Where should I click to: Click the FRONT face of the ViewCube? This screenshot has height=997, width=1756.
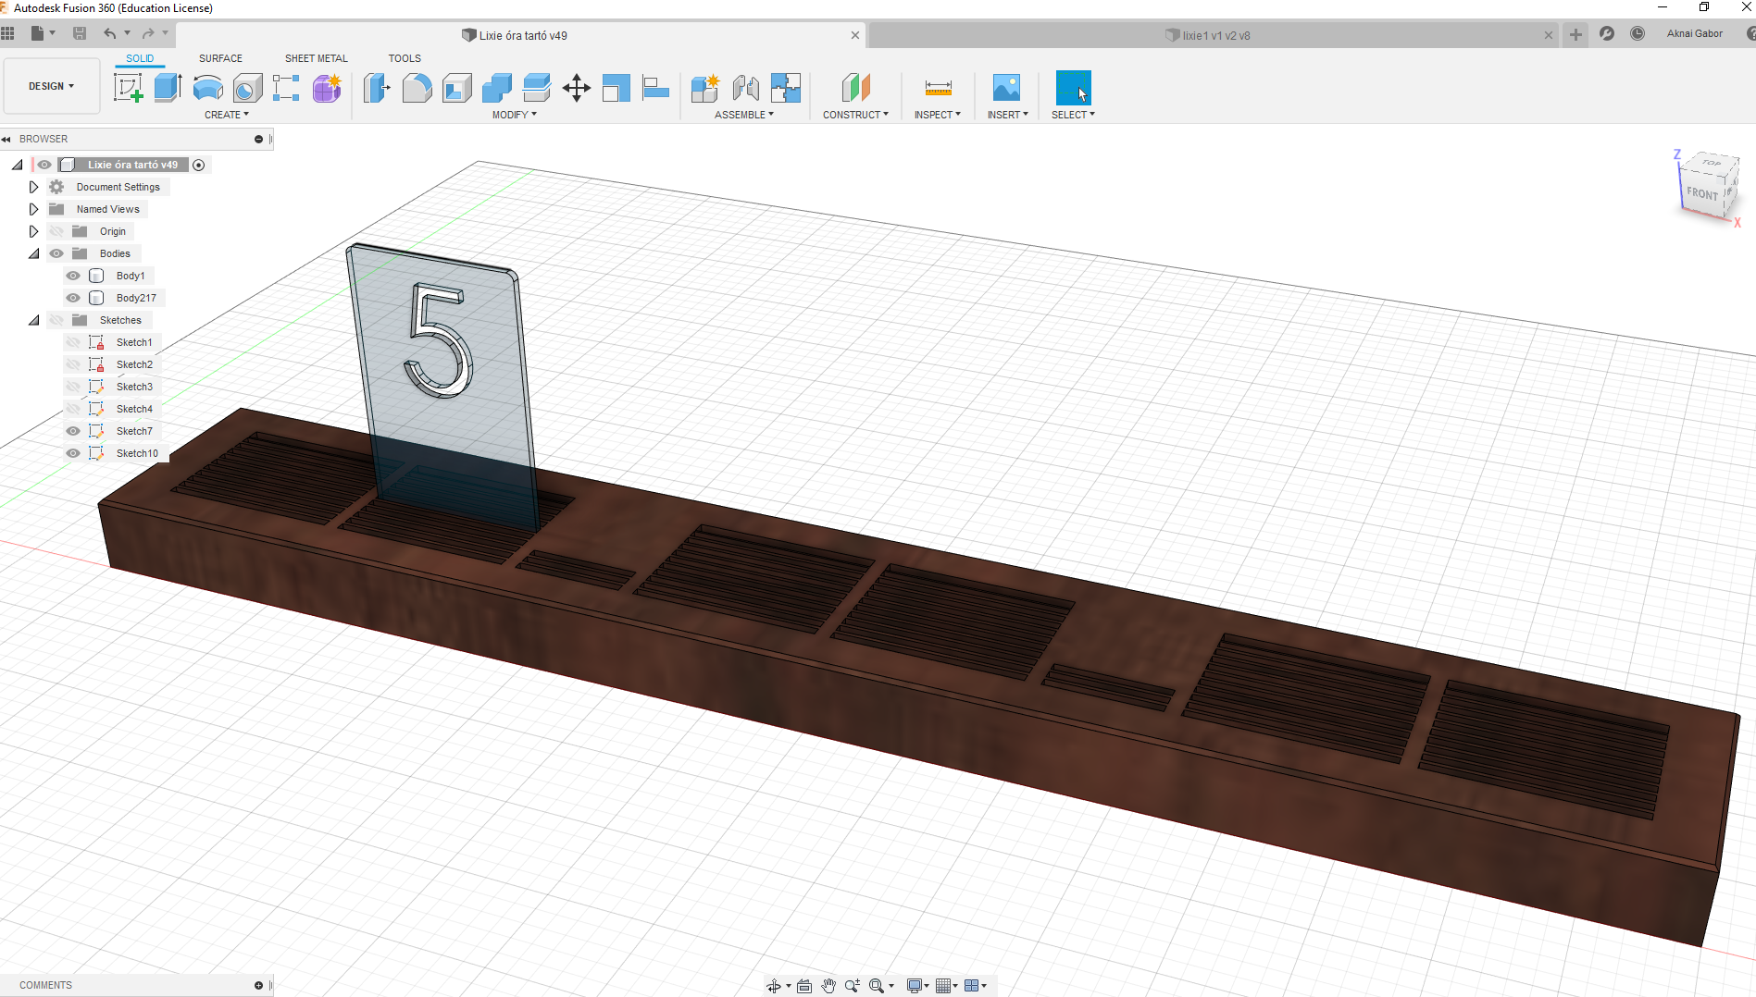click(1701, 193)
